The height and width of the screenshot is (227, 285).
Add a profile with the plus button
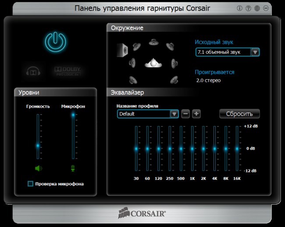(196, 114)
